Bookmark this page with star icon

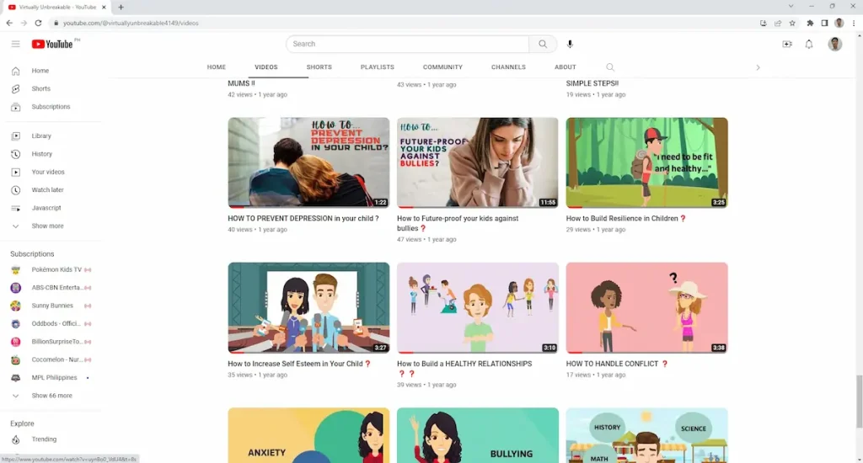click(x=792, y=23)
